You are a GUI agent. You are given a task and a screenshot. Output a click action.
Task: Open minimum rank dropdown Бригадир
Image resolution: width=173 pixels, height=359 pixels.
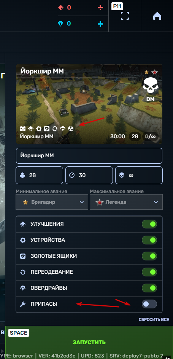[52, 202]
